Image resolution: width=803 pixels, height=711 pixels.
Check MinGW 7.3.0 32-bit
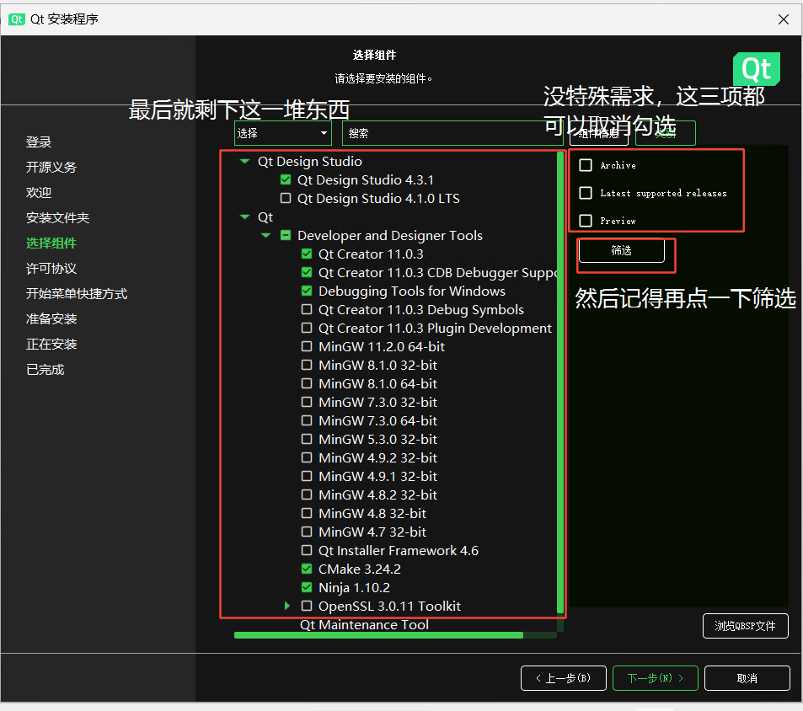click(x=307, y=402)
